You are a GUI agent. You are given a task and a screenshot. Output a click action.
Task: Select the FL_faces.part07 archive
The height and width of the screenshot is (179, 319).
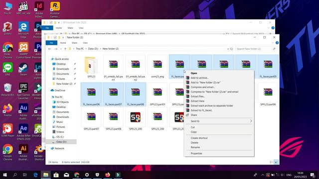[x=113, y=94]
